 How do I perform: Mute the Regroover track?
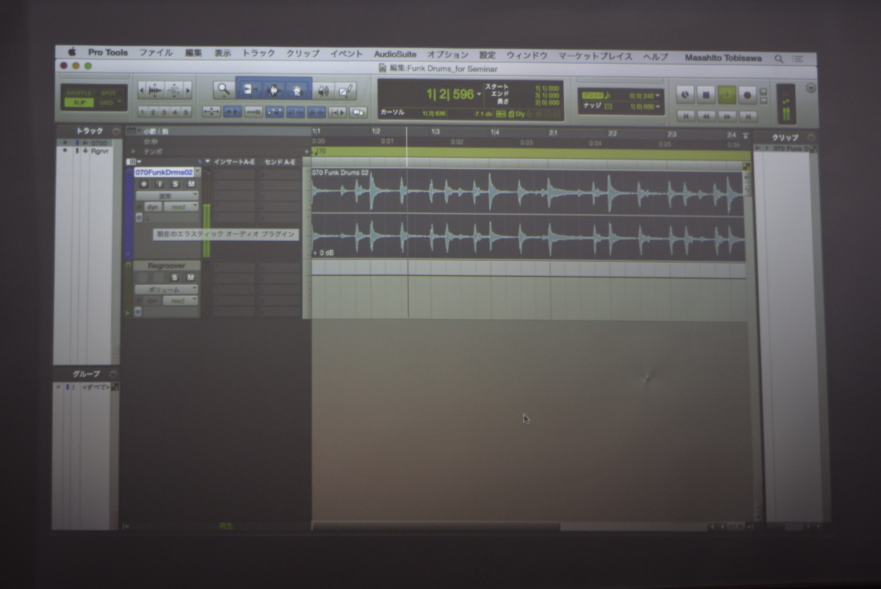[190, 277]
